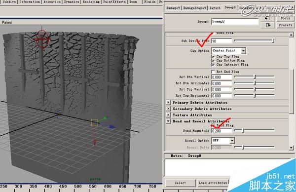Click frame 650 on the timeline
The width and height of the screenshot is (296, 192).
point(122,187)
